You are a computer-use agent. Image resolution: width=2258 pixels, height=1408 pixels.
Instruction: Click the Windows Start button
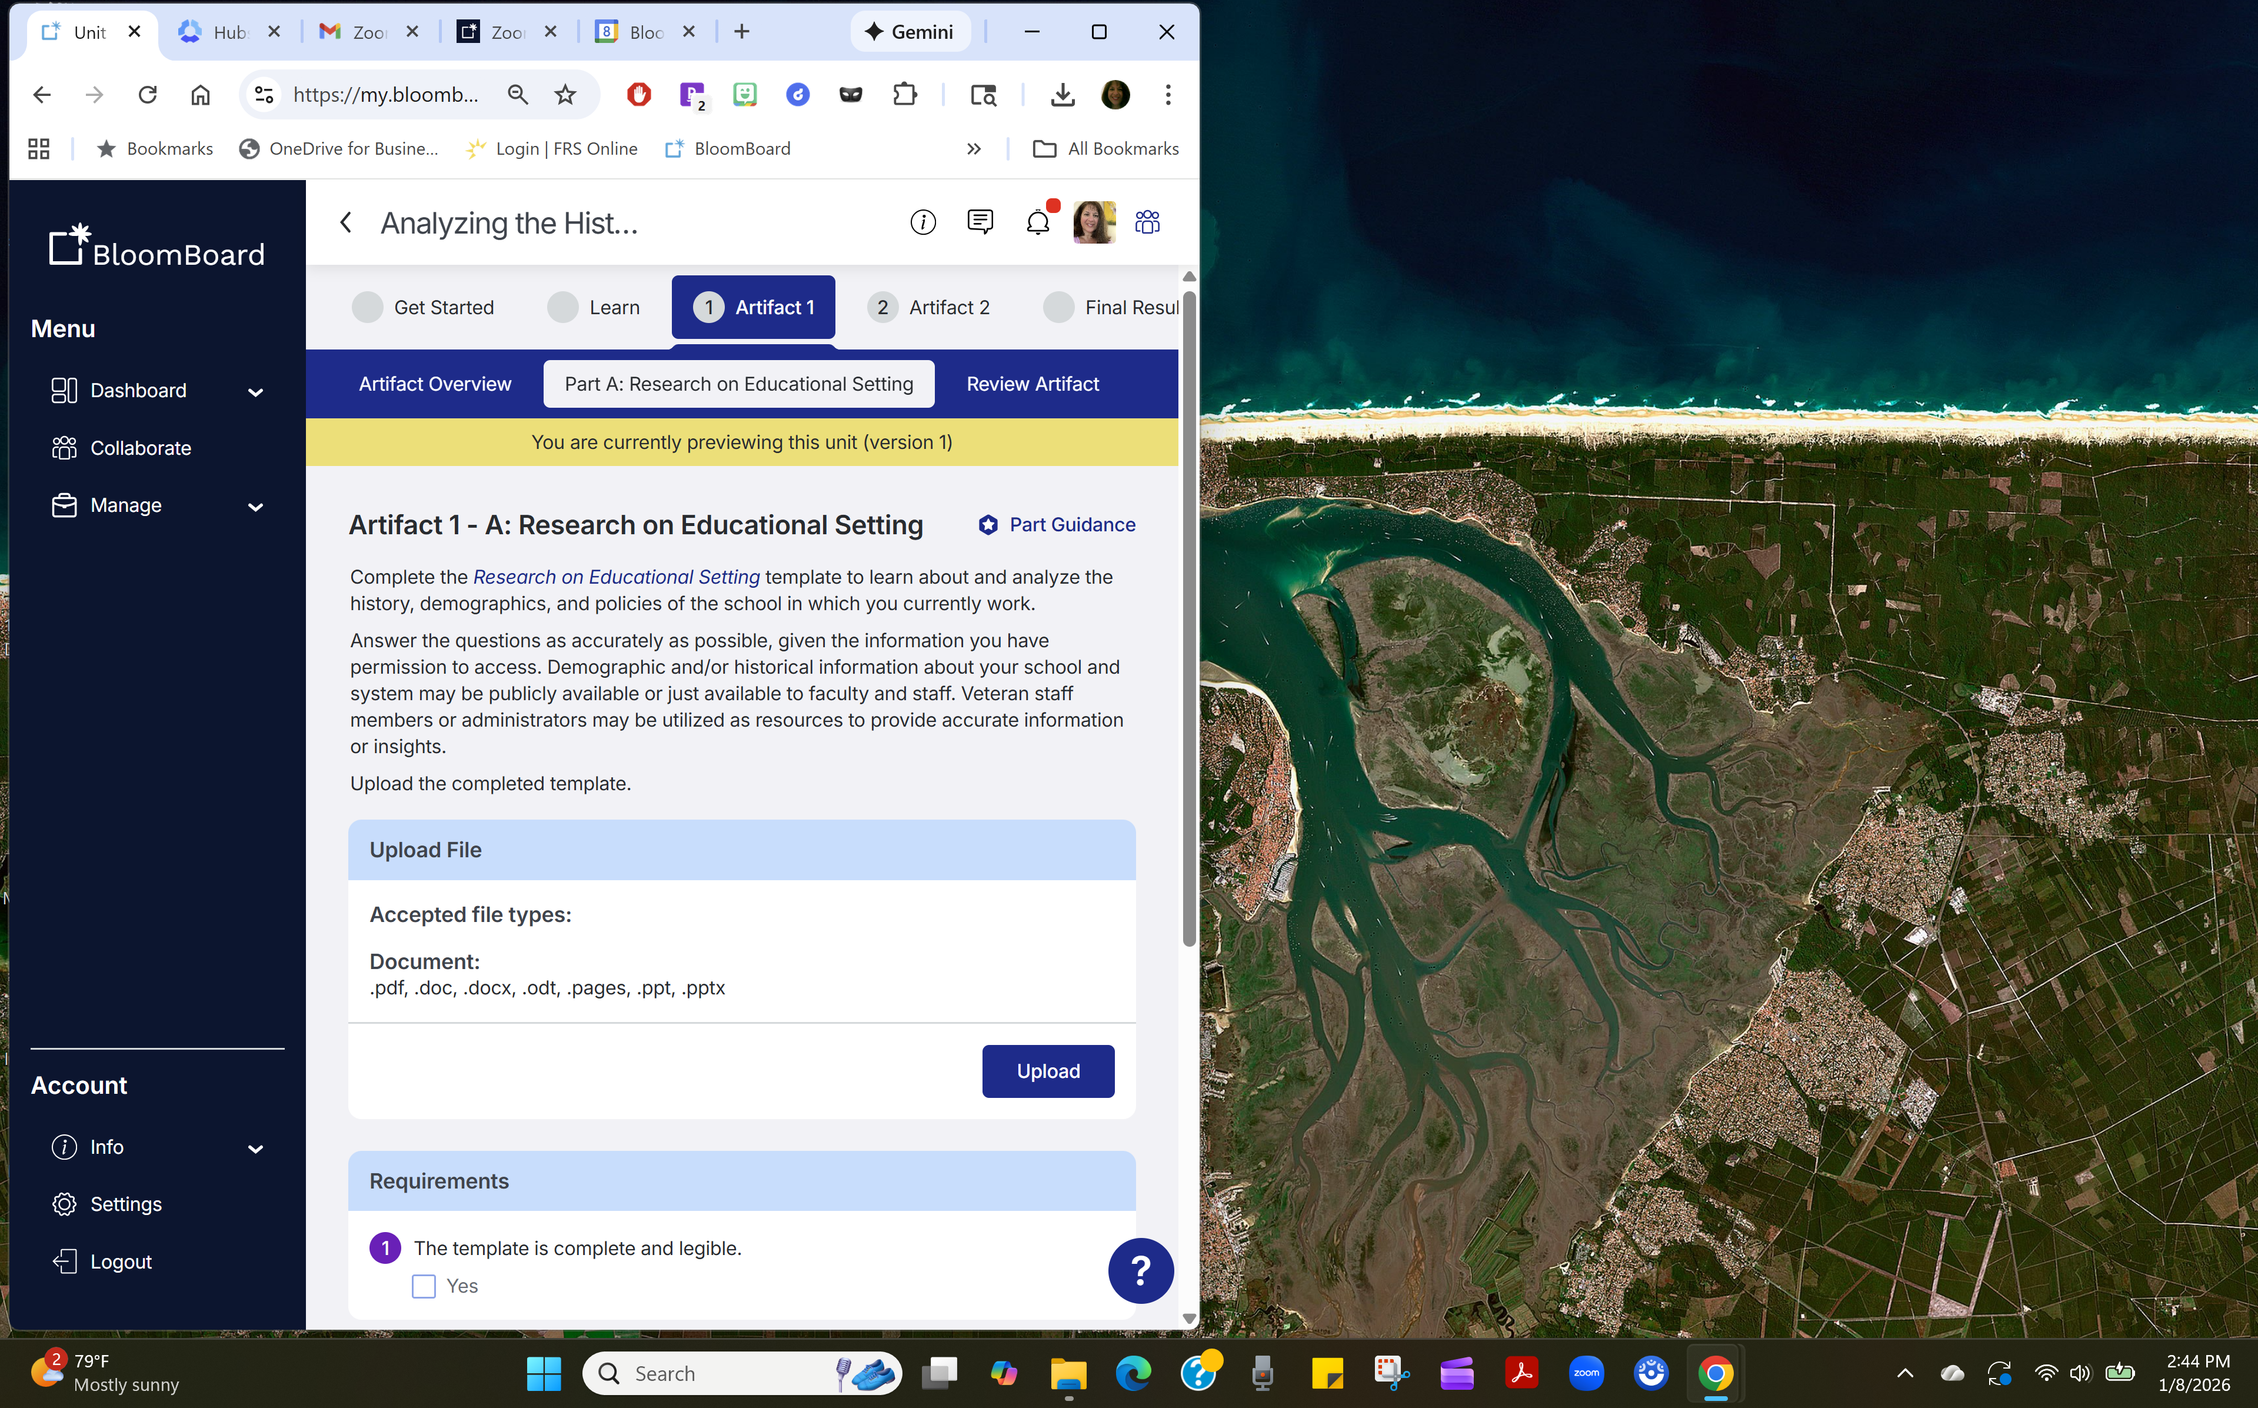pyautogui.click(x=544, y=1373)
